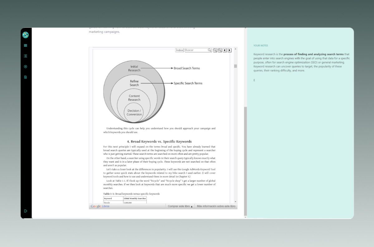Screen dimensions: 374x247
Task: Click the book viewer scroll-up arrow
Action: click(235, 49)
